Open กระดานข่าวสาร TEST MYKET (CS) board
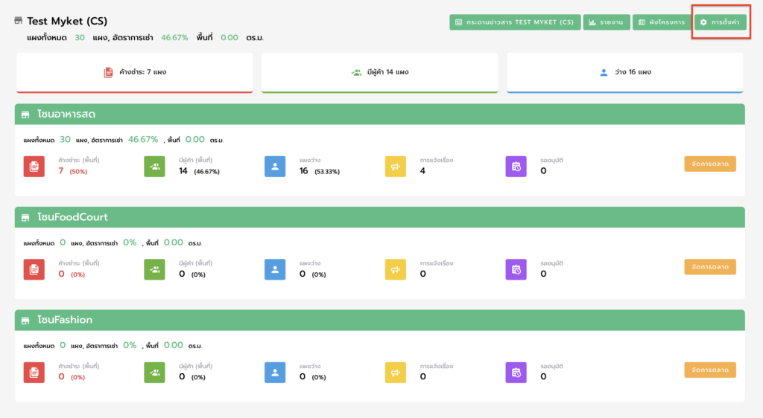Screen dimensions: 763x418 click(515, 22)
